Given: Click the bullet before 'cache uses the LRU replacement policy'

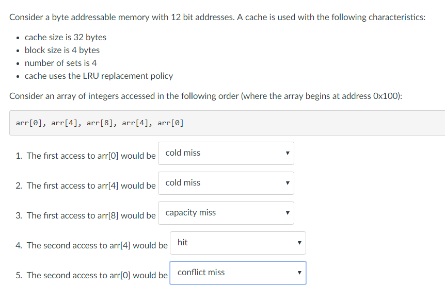Looking at the screenshot, I should click(18, 76).
